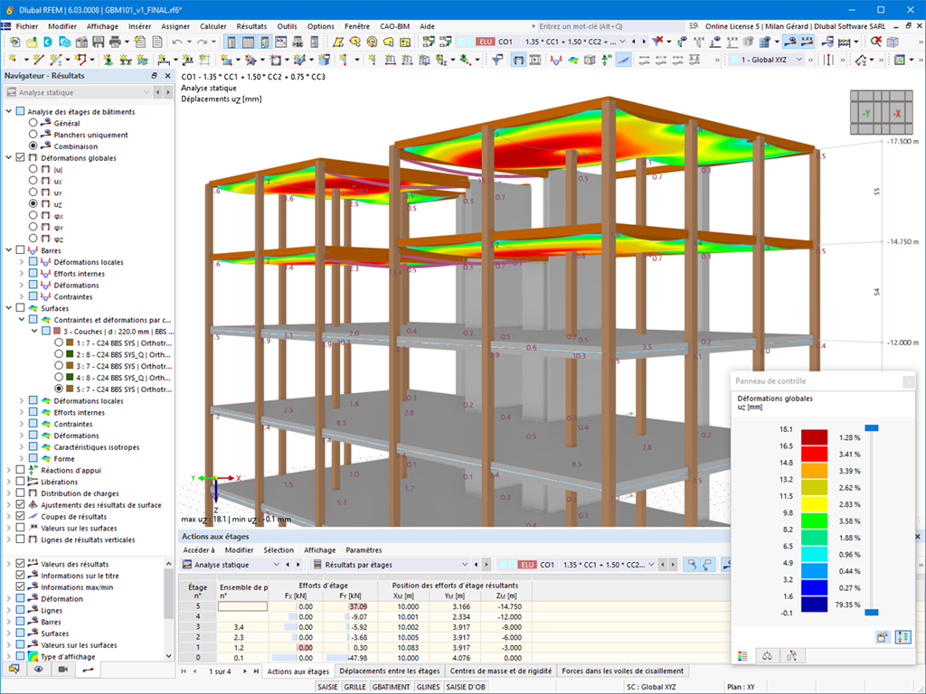Undo the last action
The width and height of the screenshot is (926, 694).
pos(177,42)
